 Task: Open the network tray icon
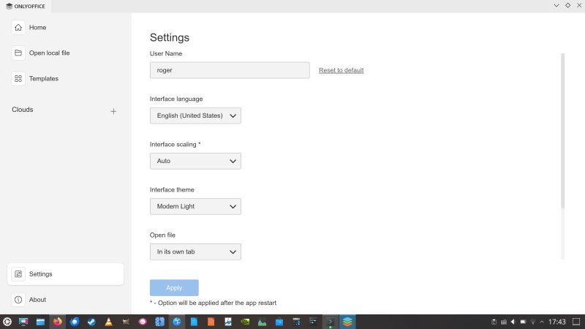click(533, 322)
